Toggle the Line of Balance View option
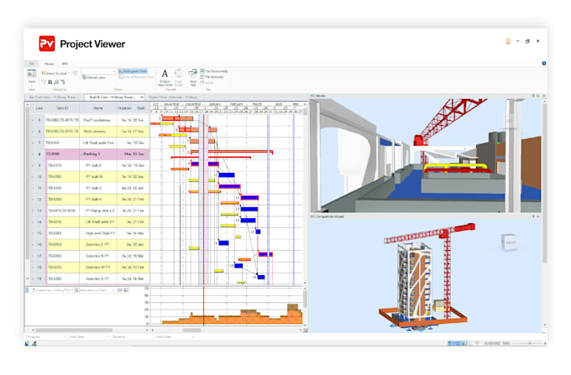This screenshot has height=375, width=571. [136, 77]
